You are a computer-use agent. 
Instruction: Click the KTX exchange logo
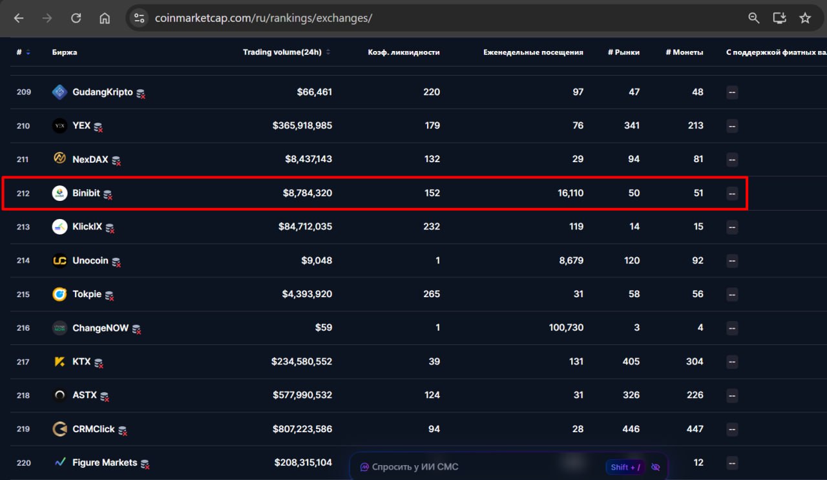pos(59,362)
